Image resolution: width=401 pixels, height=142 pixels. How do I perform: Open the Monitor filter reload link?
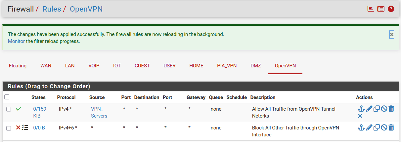[x=16, y=41]
